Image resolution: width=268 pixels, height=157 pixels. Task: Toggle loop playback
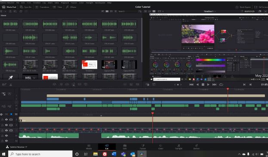(x=221, y=85)
